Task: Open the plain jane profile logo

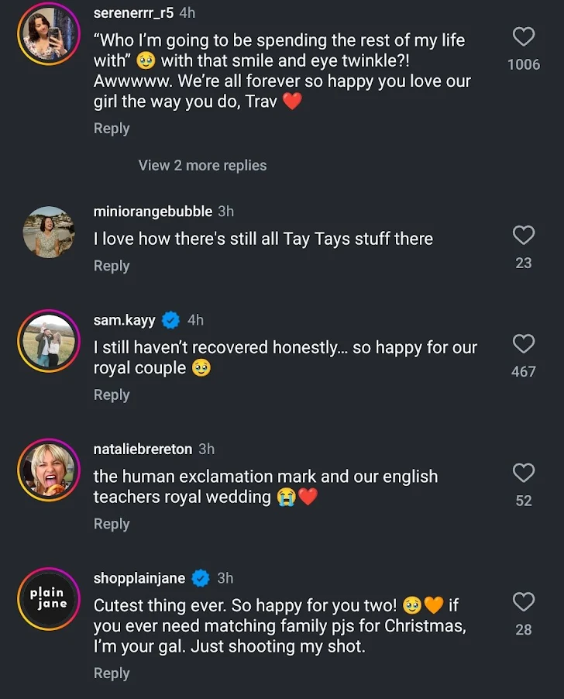Action: pos(48,598)
